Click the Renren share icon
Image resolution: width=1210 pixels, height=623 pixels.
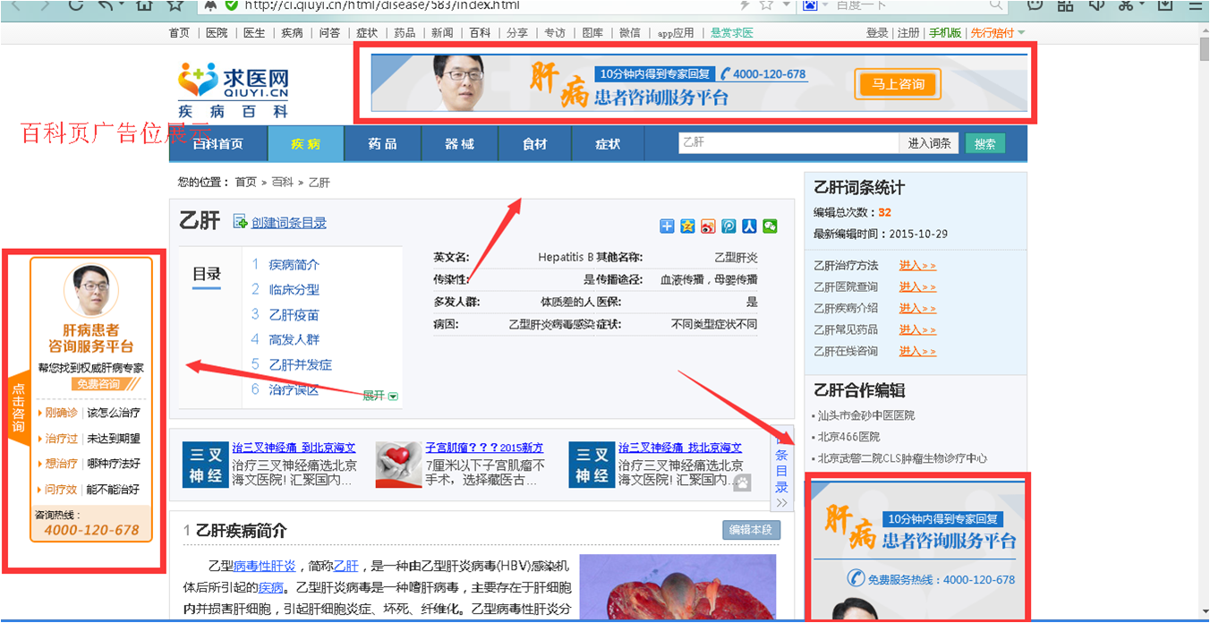(749, 226)
